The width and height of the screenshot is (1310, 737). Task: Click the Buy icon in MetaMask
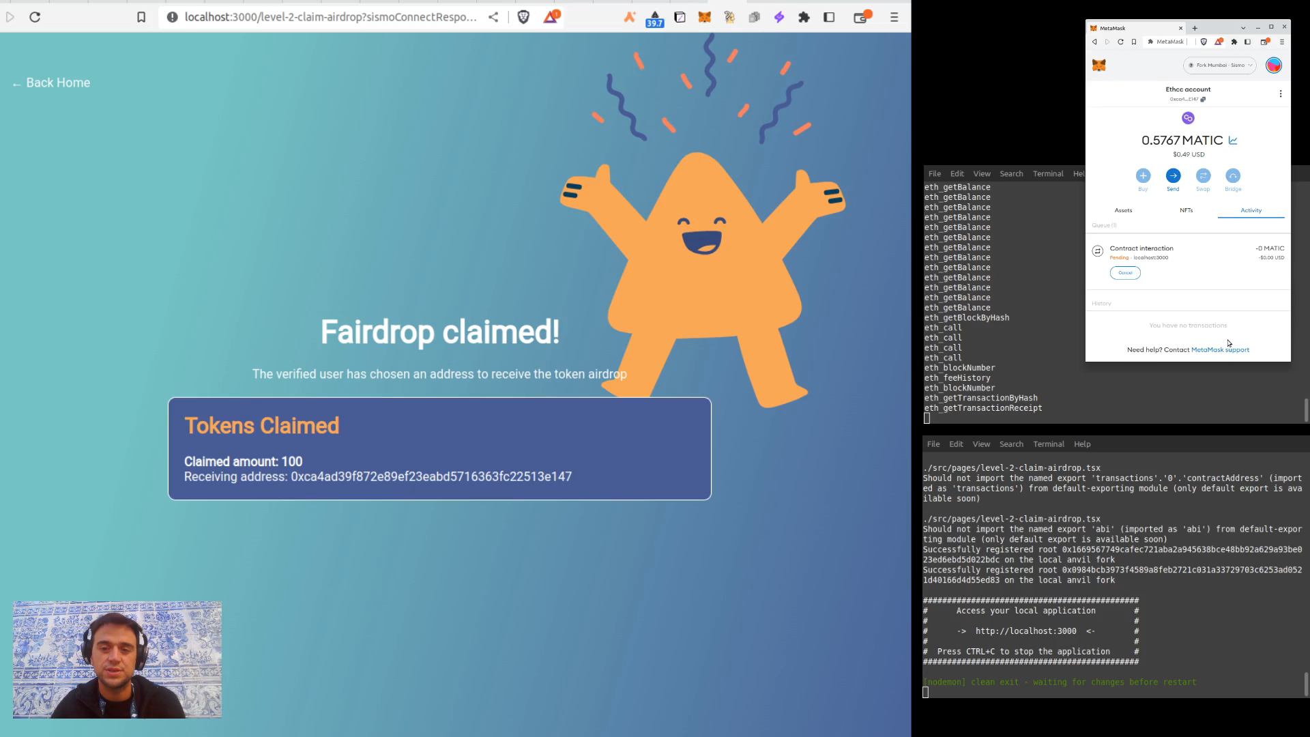(1143, 176)
